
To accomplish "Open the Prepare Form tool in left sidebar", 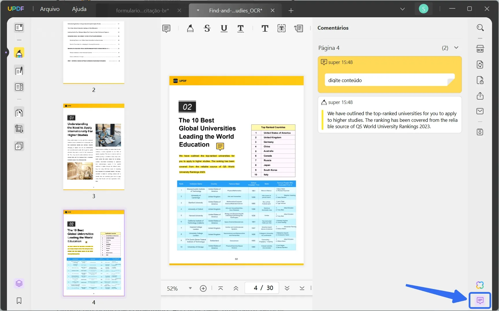I will pyautogui.click(x=19, y=87).
